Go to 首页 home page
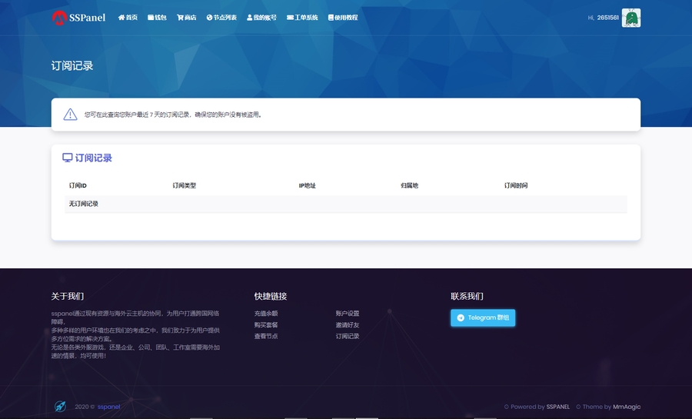 click(x=128, y=18)
